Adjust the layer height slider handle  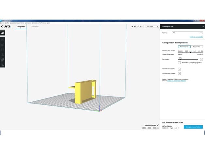coord(190,53)
